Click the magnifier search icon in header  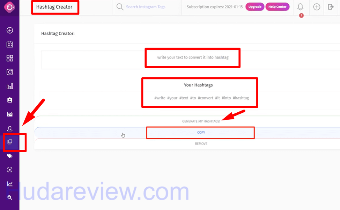[120, 7]
